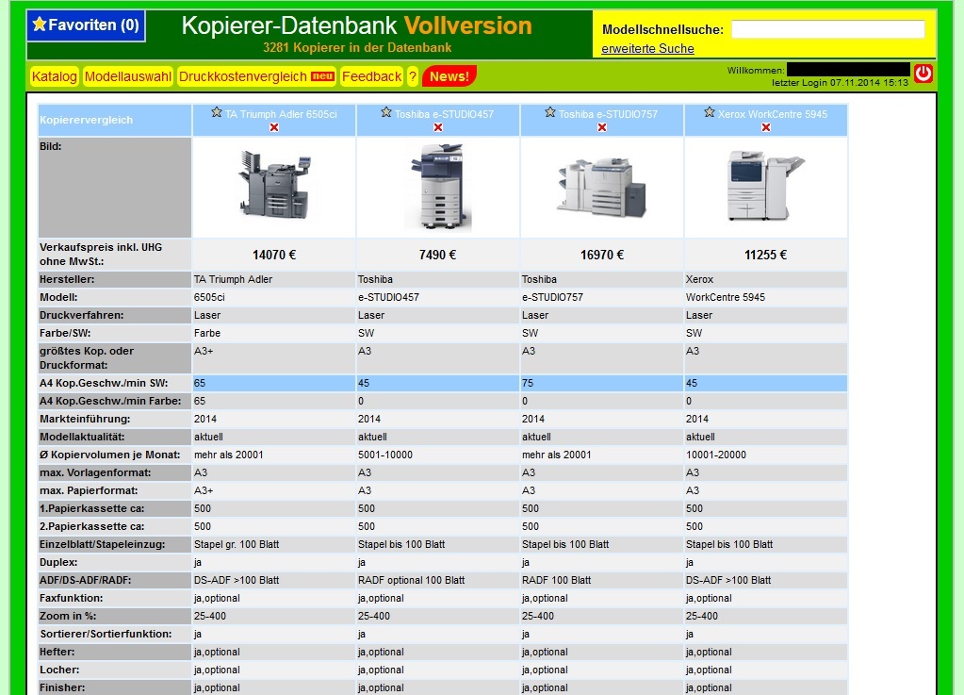Click favorite star for Toshiba e-STUDIO457
This screenshot has width=964, height=695.
386,112
